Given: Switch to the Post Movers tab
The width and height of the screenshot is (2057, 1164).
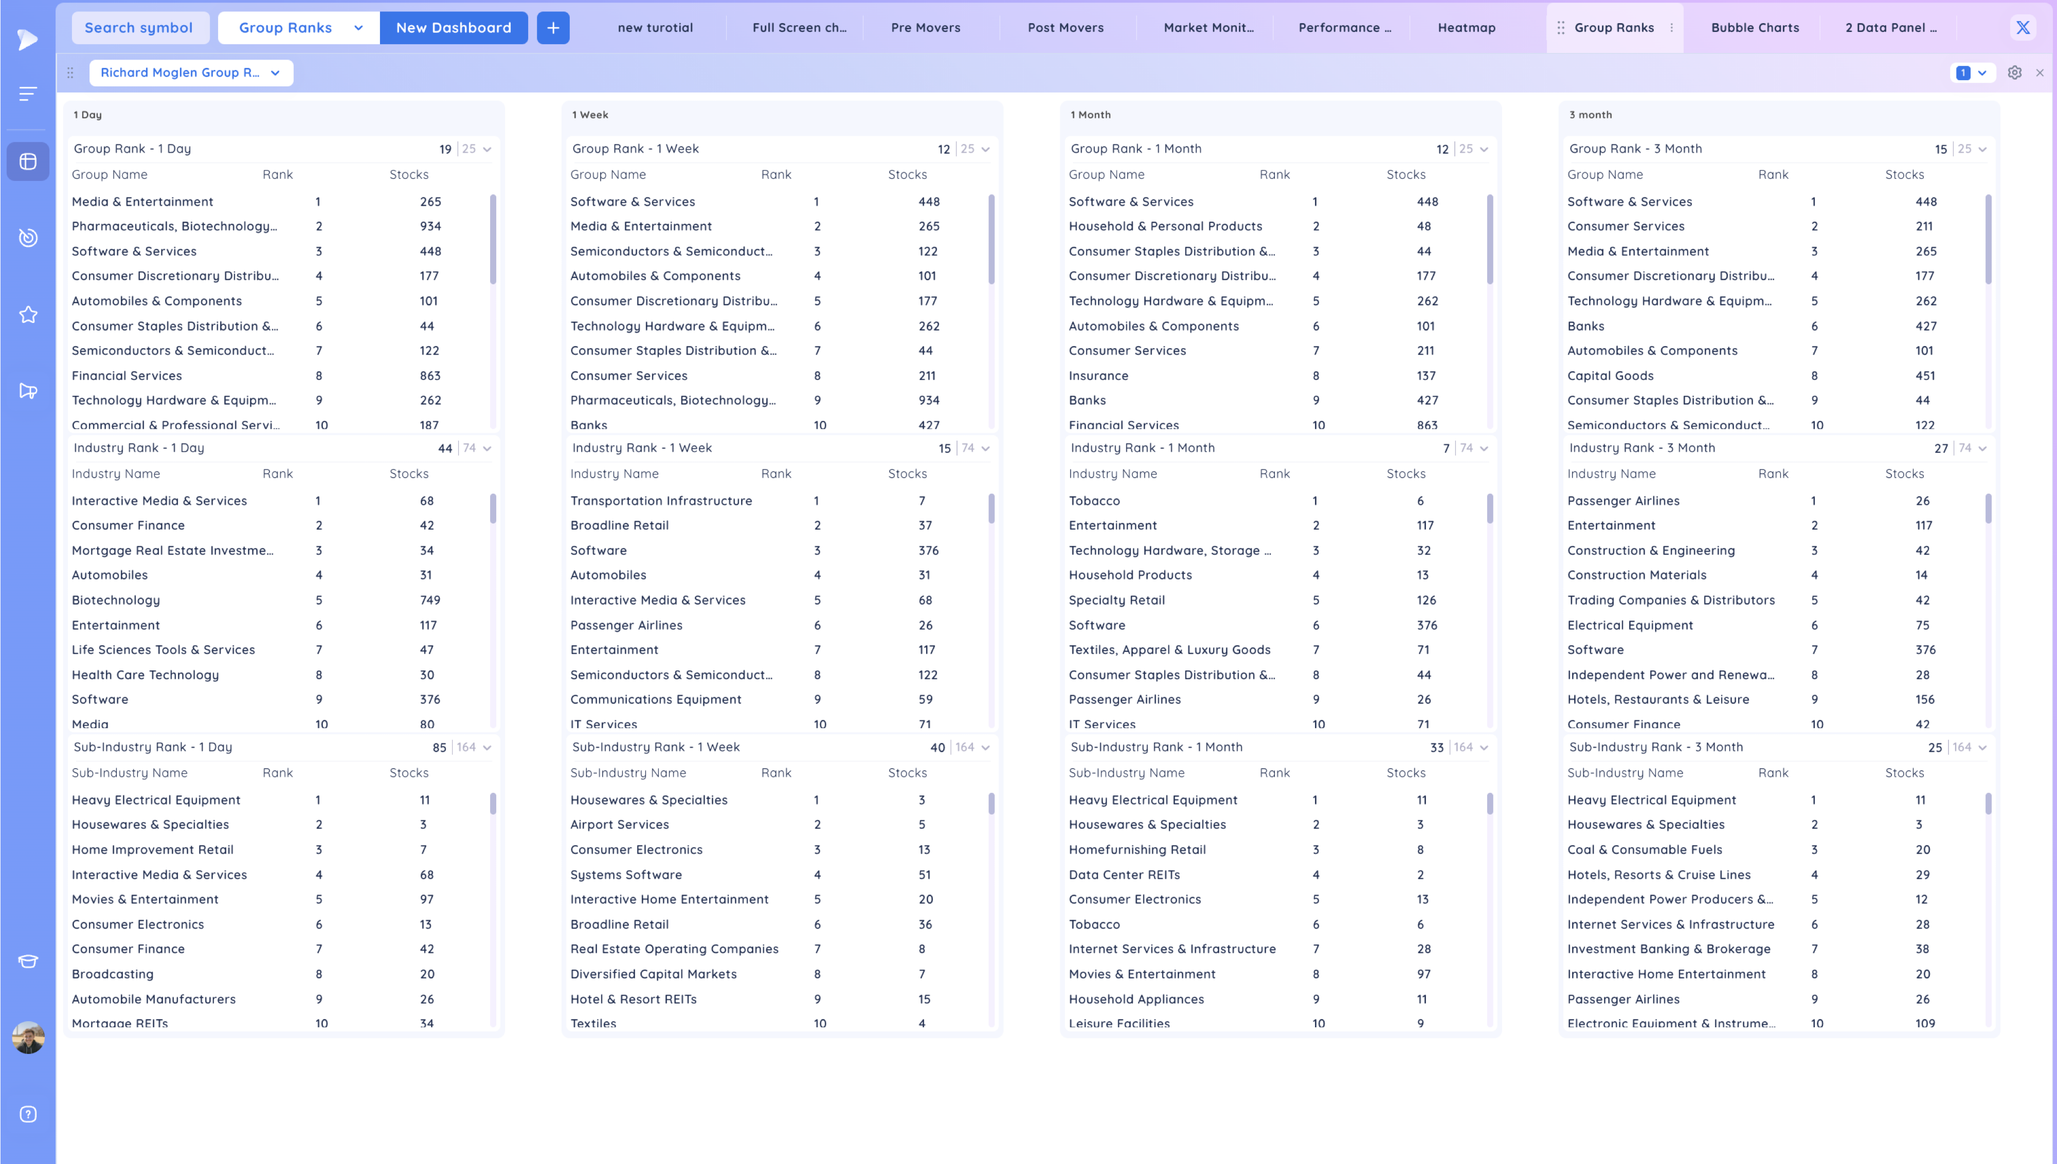Looking at the screenshot, I should pos(1066,28).
